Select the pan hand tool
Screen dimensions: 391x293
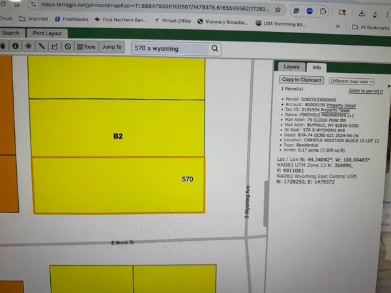(3, 46)
